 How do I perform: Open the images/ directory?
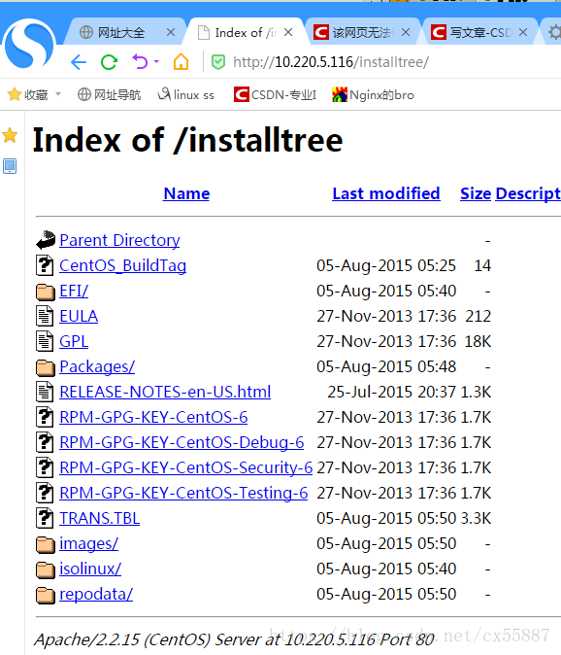click(x=89, y=543)
